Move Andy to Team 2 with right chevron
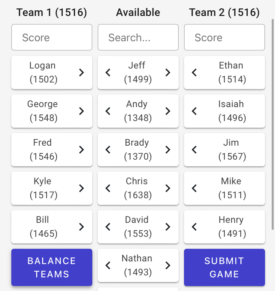The width and height of the screenshot is (275, 291). (168, 111)
